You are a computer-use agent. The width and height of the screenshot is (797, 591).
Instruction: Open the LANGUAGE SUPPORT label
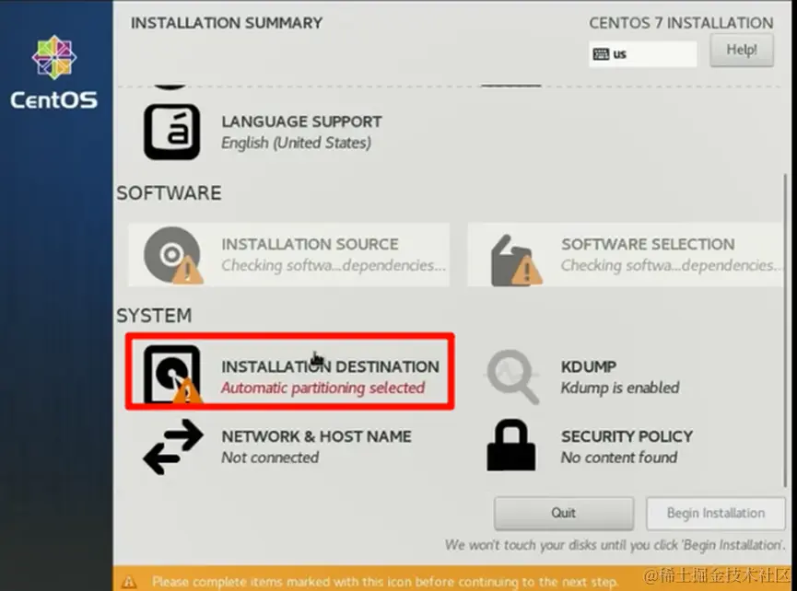click(301, 122)
